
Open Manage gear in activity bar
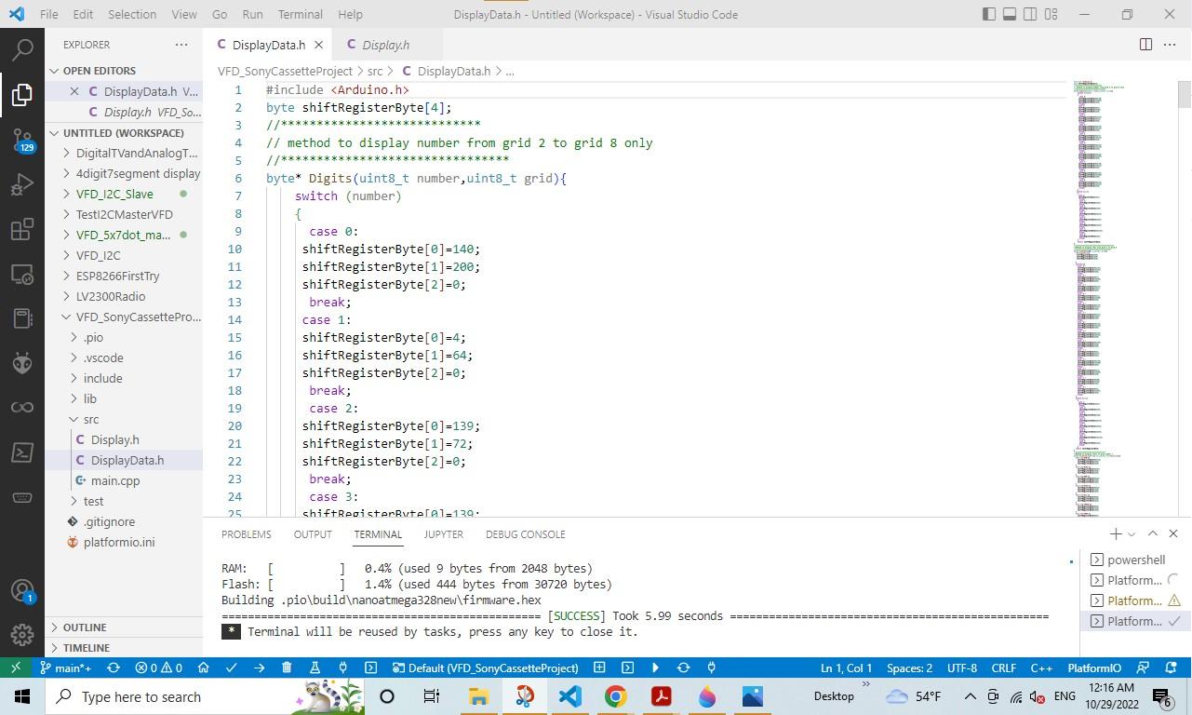(22, 635)
